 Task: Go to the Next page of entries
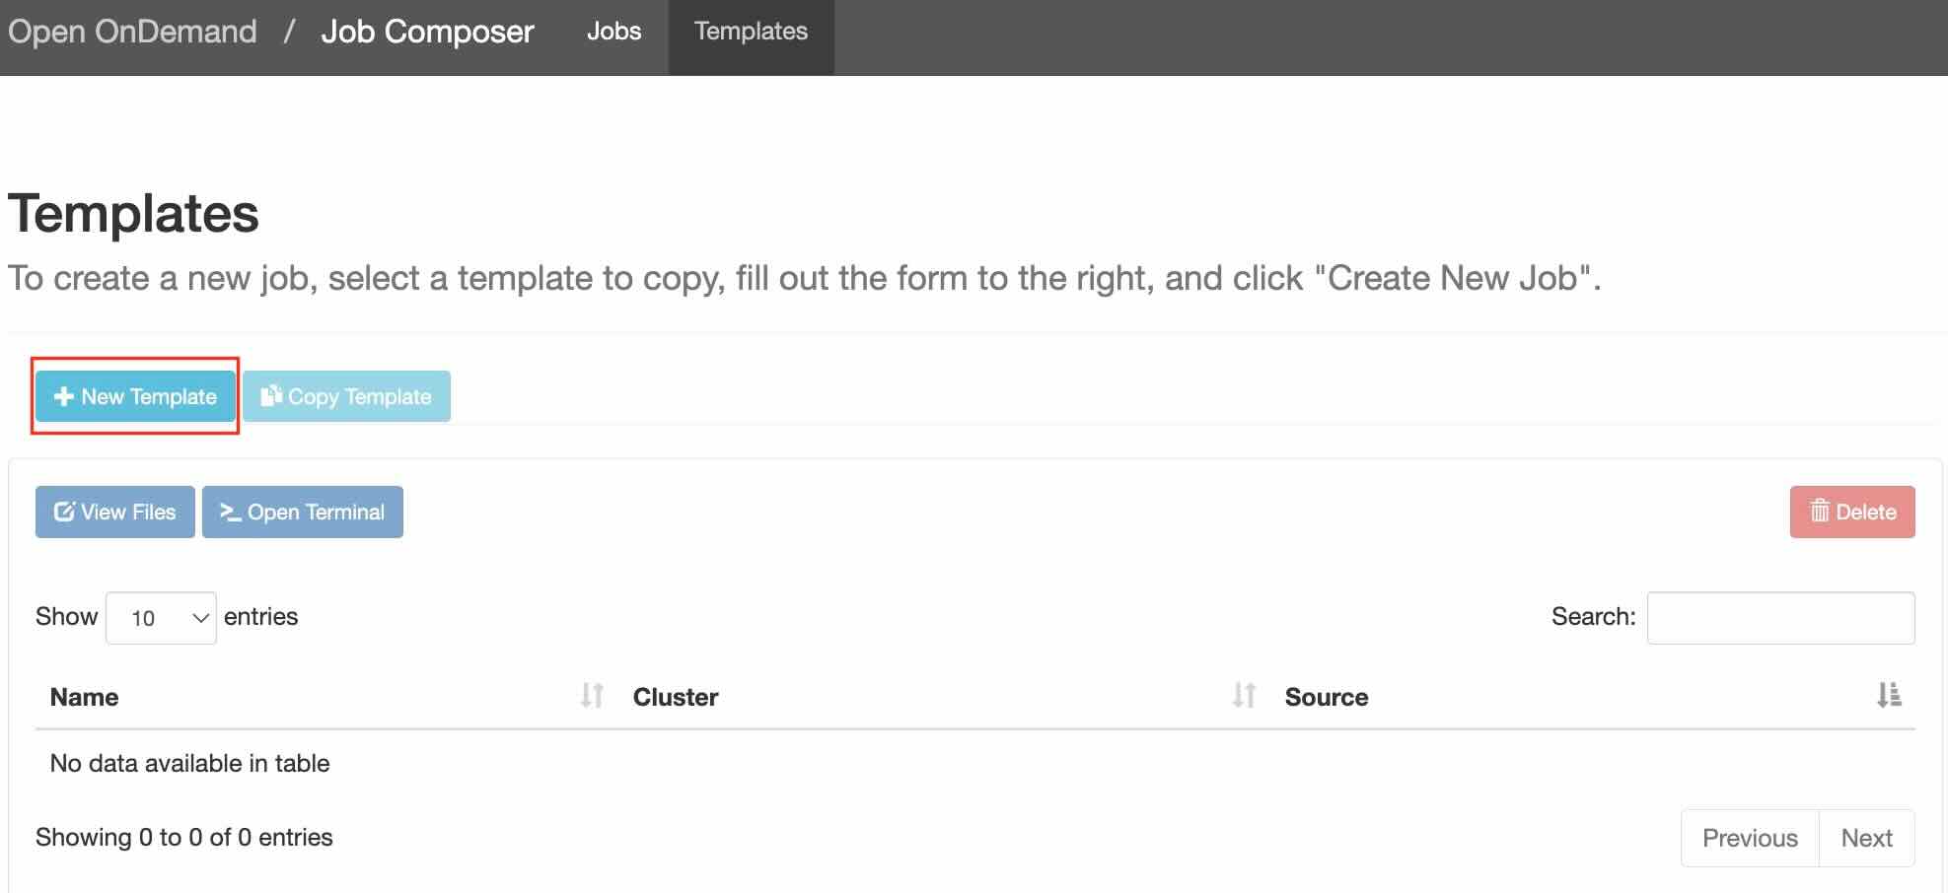[x=1866, y=838]
